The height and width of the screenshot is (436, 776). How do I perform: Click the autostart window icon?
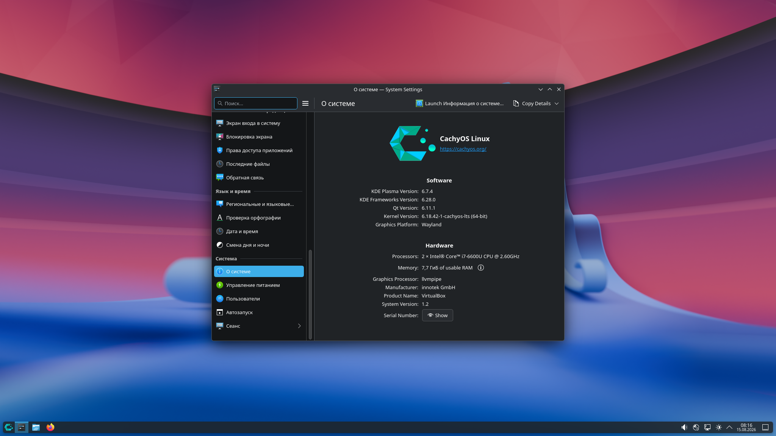(x=220, y=312)
